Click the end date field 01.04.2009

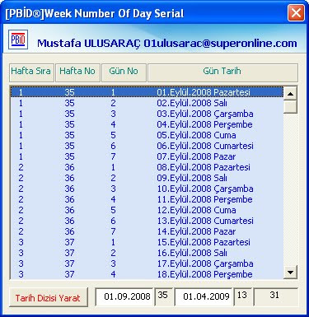[x=204, y=296]
